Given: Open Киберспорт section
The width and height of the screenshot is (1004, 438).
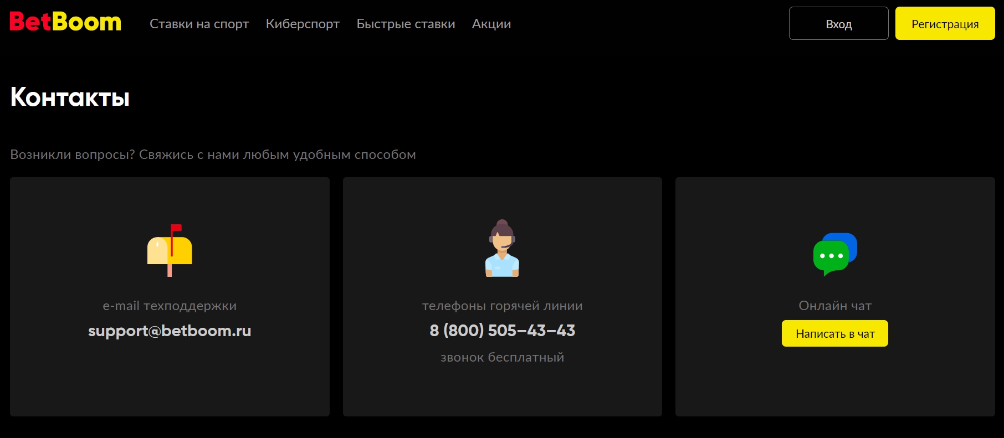Looking at the screenshot, I should (303, 24).
